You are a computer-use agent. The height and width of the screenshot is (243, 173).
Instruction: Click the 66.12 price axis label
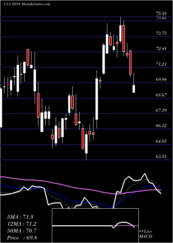pyautogui.click(x=161, y=126)
